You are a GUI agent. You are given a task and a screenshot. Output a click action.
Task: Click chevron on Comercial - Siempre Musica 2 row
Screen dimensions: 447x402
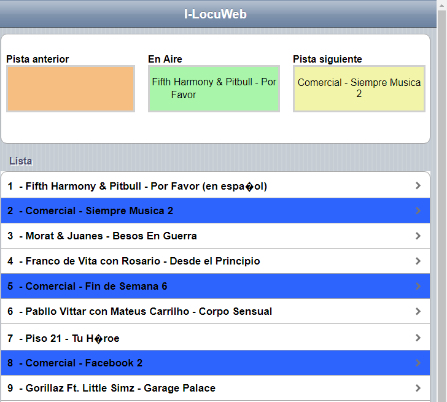click(418, 211)
